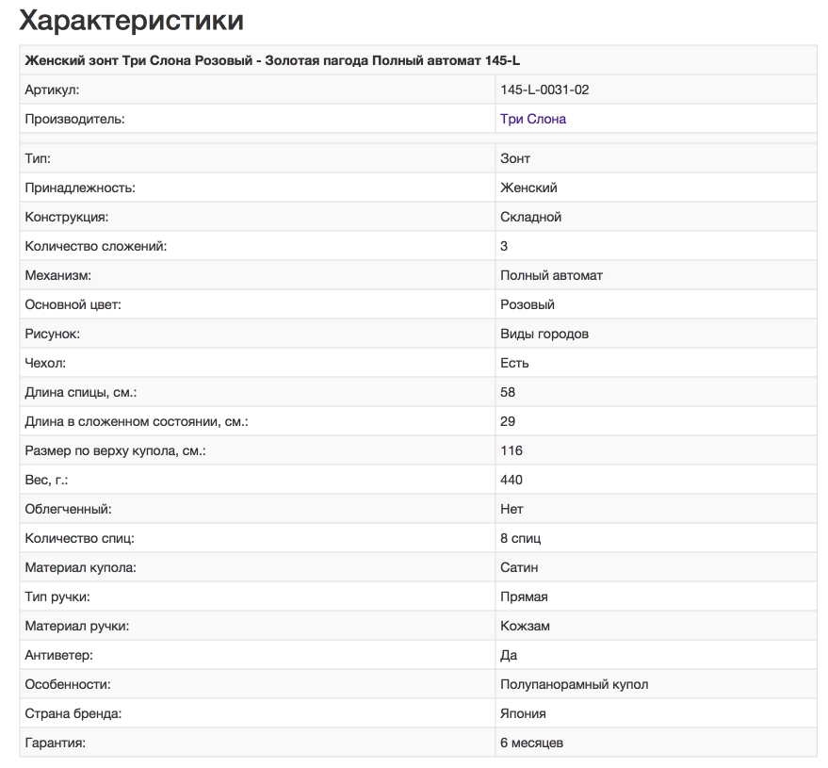
Task: Click the weight value 440
Action: pyautogui.click(x=511, y=481)
